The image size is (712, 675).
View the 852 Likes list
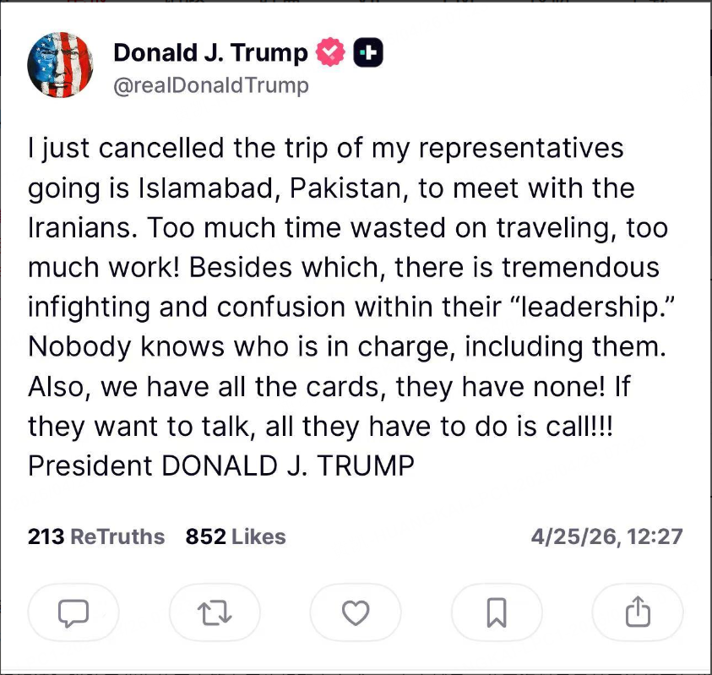point(236,536)
